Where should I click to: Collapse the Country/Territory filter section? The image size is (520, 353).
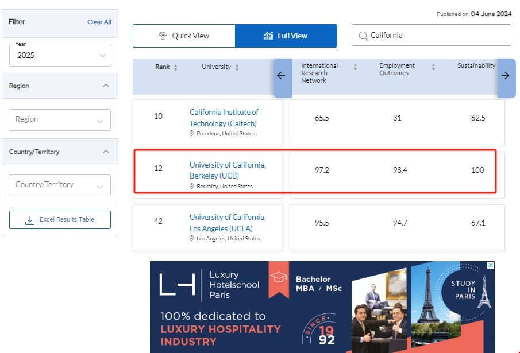tap(105, 152)
